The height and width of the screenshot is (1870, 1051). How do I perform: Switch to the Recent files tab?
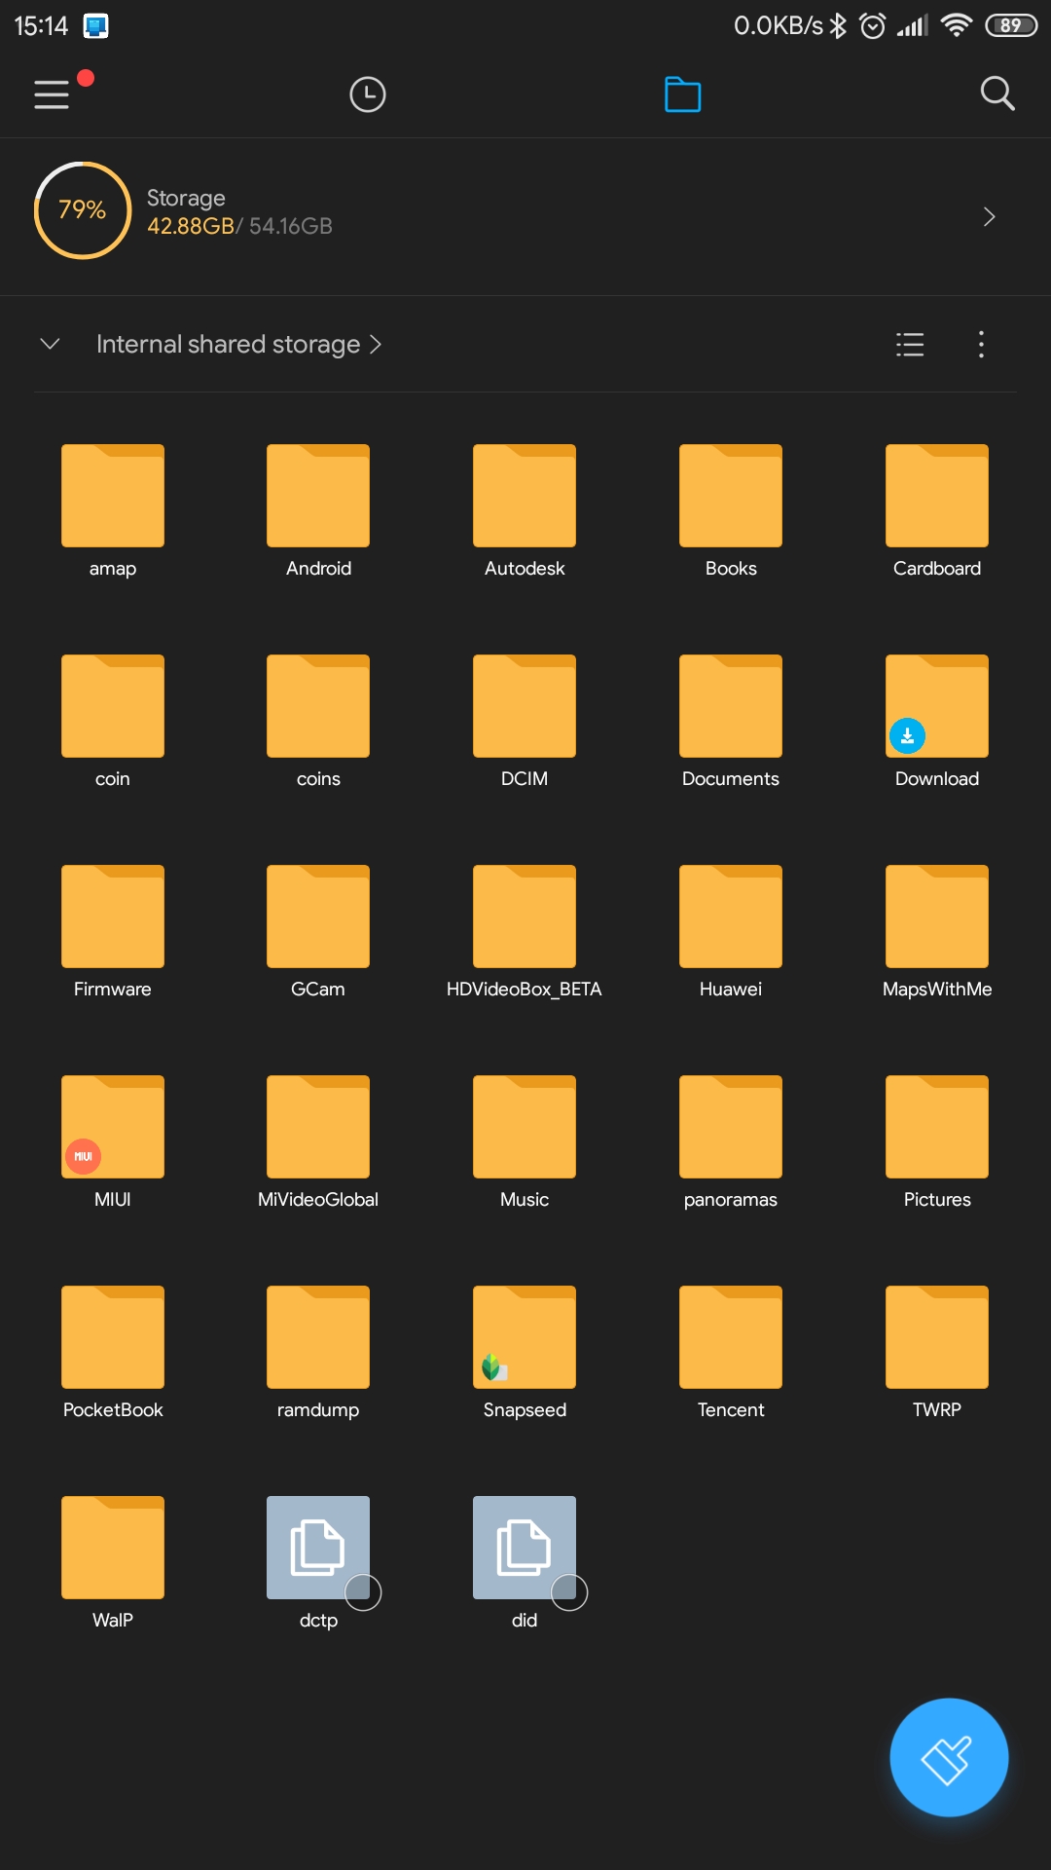368,94
